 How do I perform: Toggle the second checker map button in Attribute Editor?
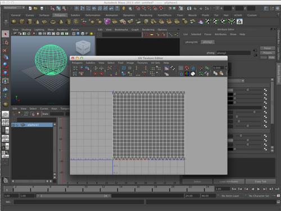pyautogui.click(x=265, y=95)
